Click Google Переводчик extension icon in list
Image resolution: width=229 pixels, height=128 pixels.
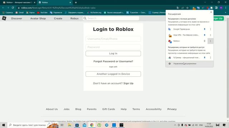[x=169, y=29]
